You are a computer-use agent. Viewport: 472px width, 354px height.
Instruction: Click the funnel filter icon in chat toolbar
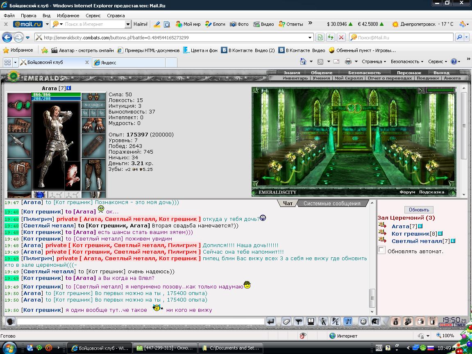coord(299,322)
